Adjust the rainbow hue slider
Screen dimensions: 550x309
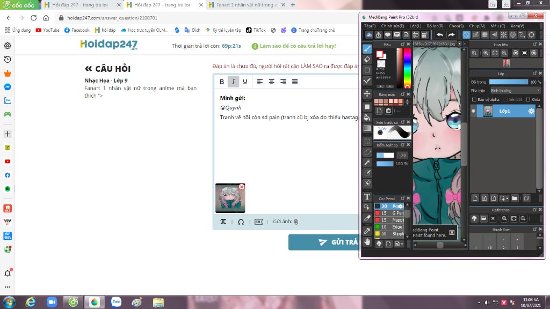(x=407, y=68)
